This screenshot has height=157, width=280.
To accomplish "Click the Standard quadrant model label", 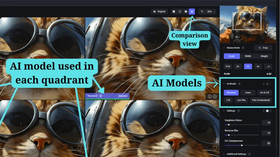I will pyautogui.click(x=92, y=96).
